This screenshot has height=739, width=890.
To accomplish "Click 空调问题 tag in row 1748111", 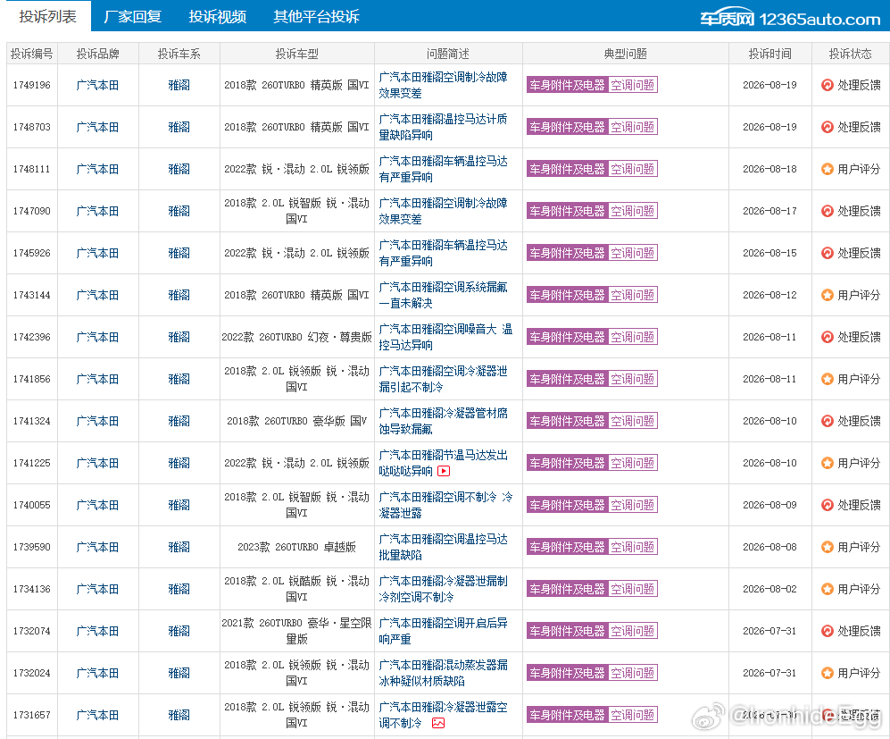I will [x=633, y=169].
